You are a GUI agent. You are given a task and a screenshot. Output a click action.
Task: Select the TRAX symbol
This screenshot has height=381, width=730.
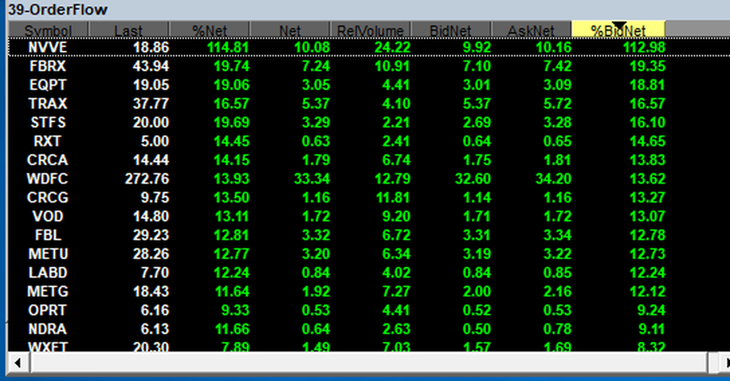(x=48, y=104)
